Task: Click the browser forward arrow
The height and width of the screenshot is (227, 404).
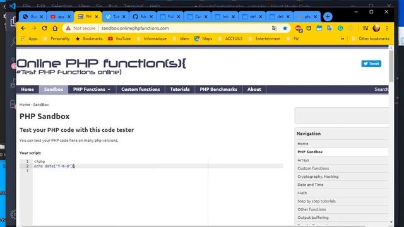Action: click(33, 28)
